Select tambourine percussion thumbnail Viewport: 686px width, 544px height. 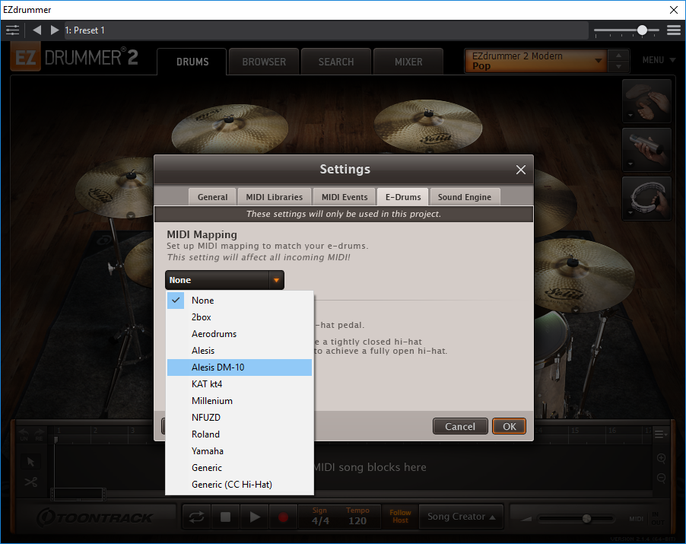tap(646, 199)
